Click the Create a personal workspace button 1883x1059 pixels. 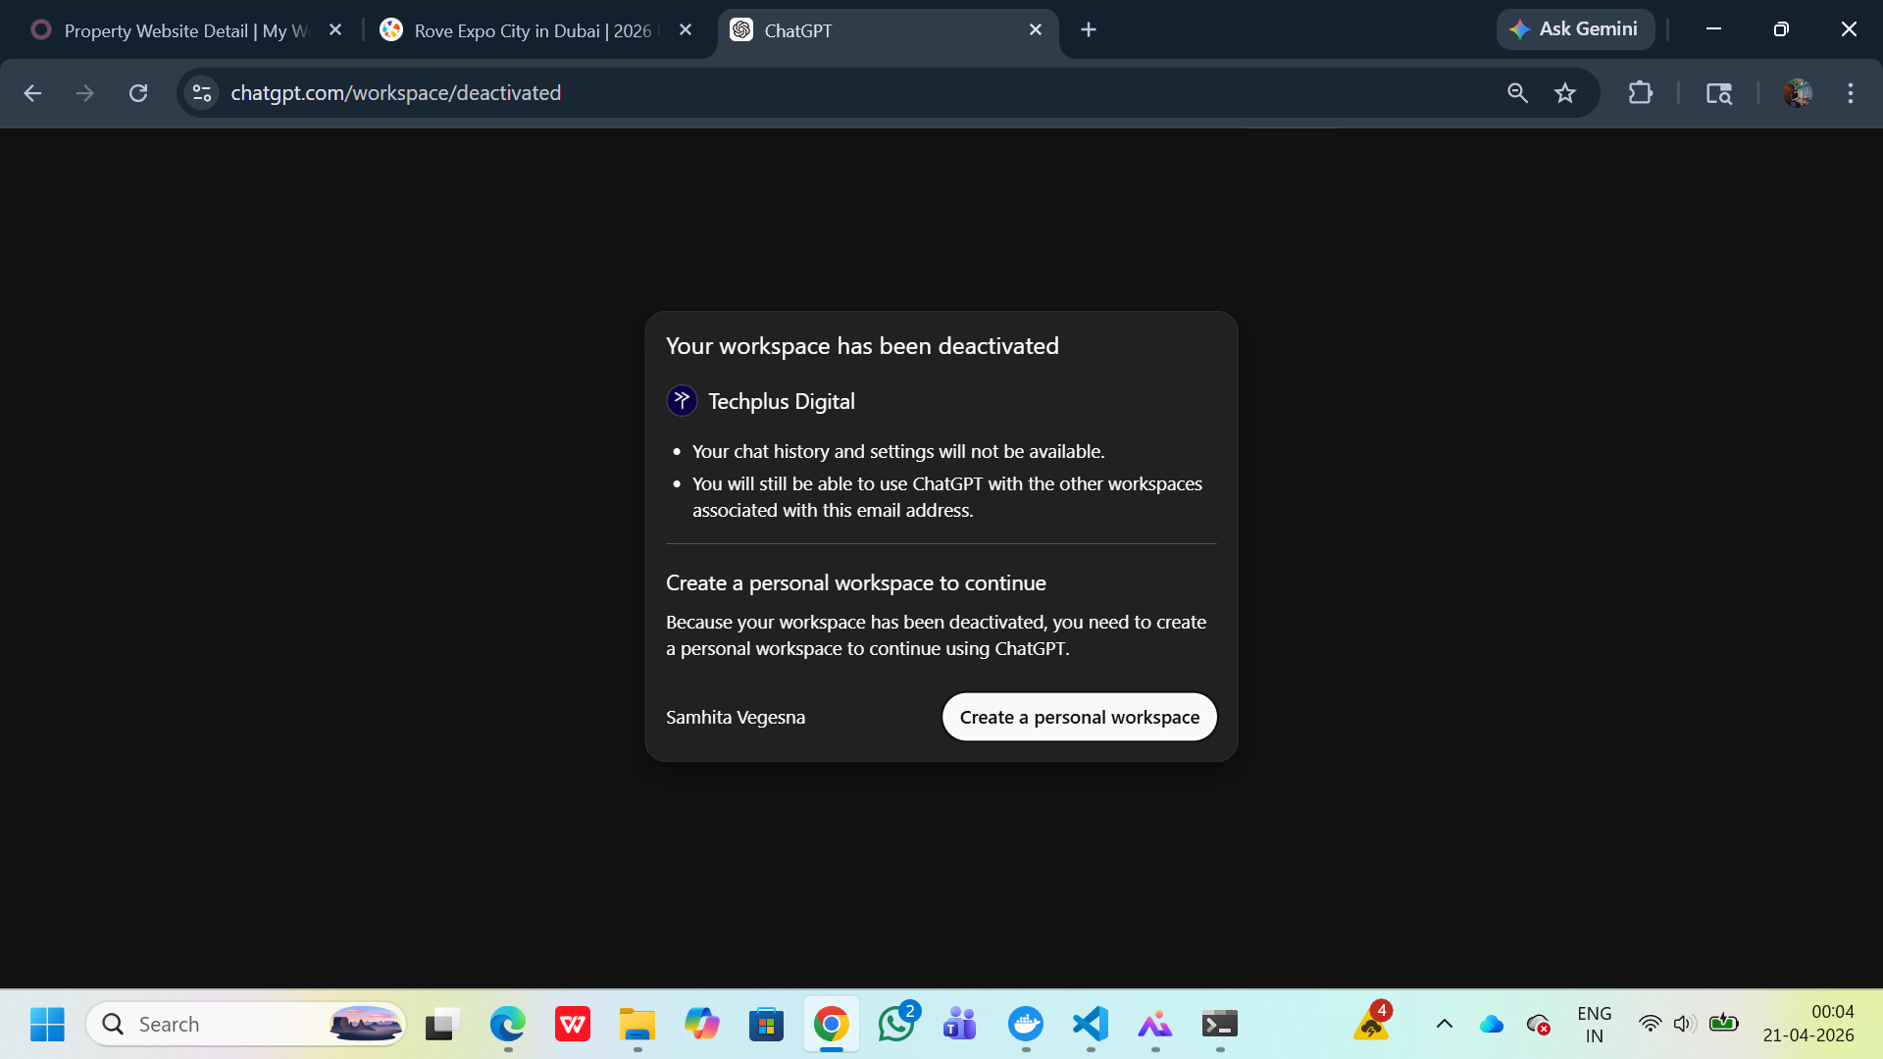coord(1079,717)
